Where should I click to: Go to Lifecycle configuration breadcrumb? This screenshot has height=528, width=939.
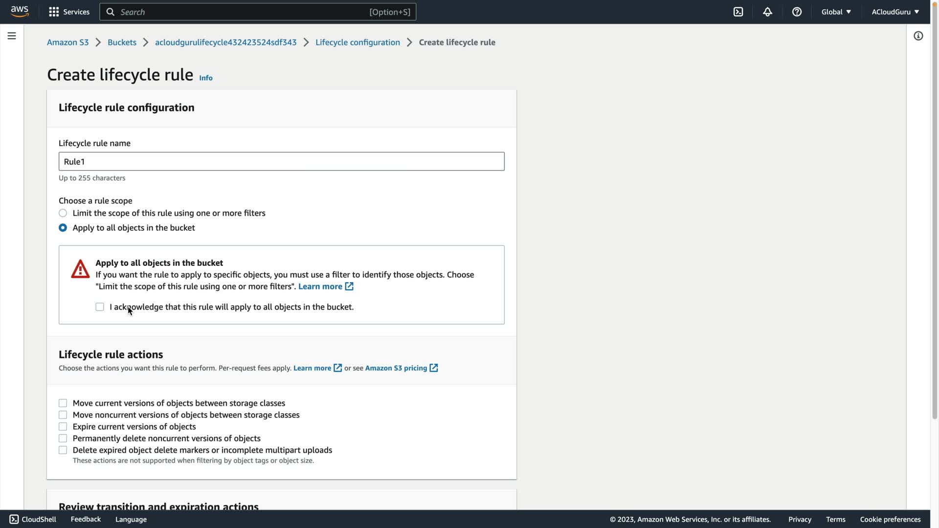click(358, 42)
